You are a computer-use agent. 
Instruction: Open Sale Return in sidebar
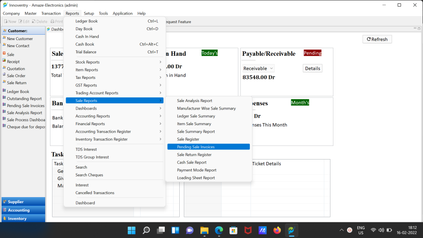[17, 83]
